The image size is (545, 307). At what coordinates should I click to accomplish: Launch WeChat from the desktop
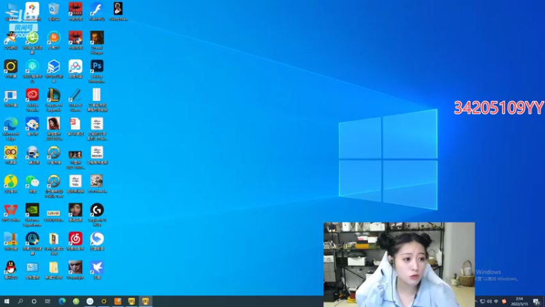click(x=32, y=184)
